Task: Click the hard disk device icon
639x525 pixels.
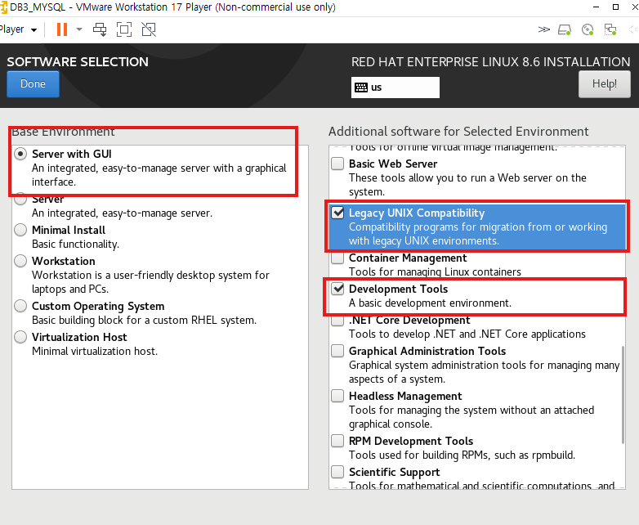Action: pos(565,29)
